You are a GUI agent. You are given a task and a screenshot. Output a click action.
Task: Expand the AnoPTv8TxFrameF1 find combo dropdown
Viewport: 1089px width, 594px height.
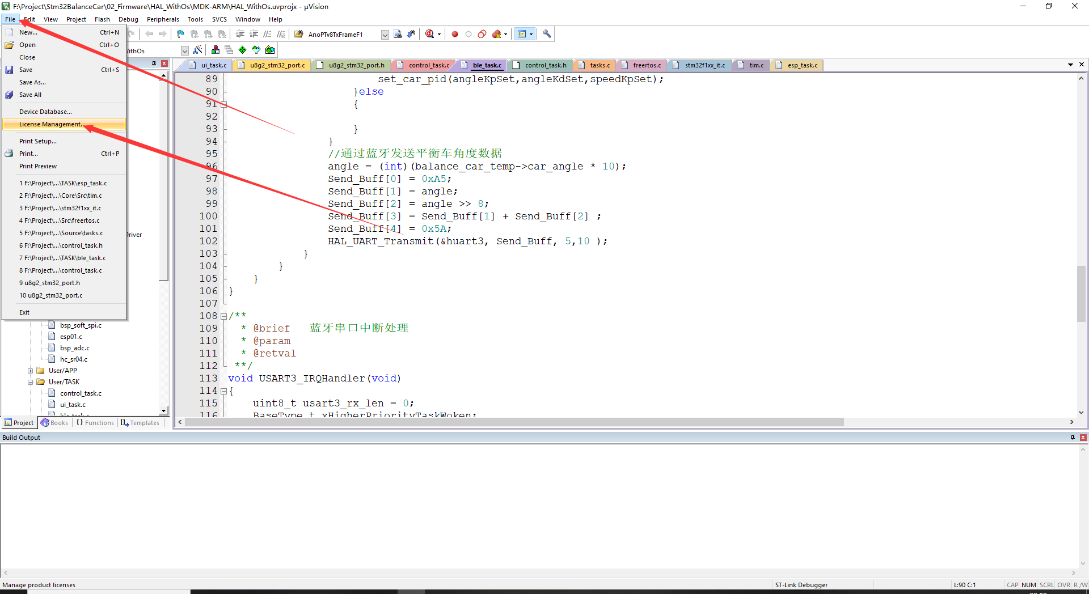(385, 35)
